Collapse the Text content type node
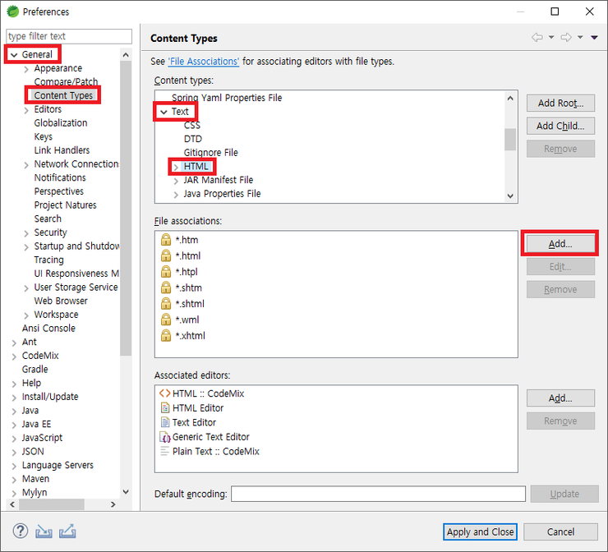608x552 pixels. pyautogui.click(x=164, y=112)
